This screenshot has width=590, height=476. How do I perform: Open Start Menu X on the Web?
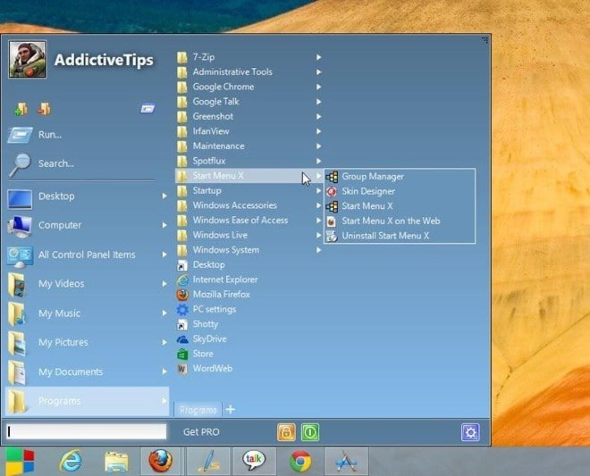[391, 221]
